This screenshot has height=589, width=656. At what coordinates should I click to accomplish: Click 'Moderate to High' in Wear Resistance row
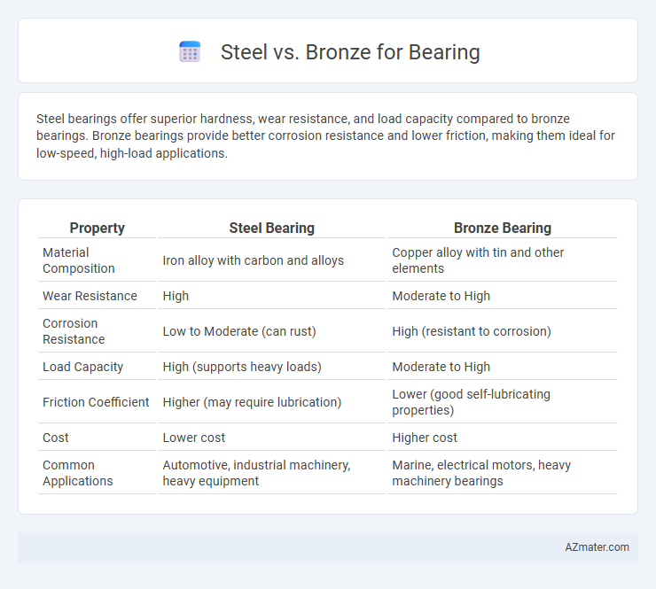pyautogui.click(x=441, y=296)
